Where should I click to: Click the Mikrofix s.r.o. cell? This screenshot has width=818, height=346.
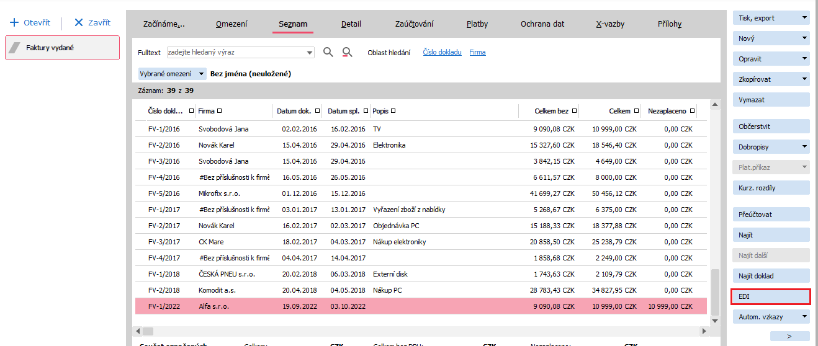219,193
